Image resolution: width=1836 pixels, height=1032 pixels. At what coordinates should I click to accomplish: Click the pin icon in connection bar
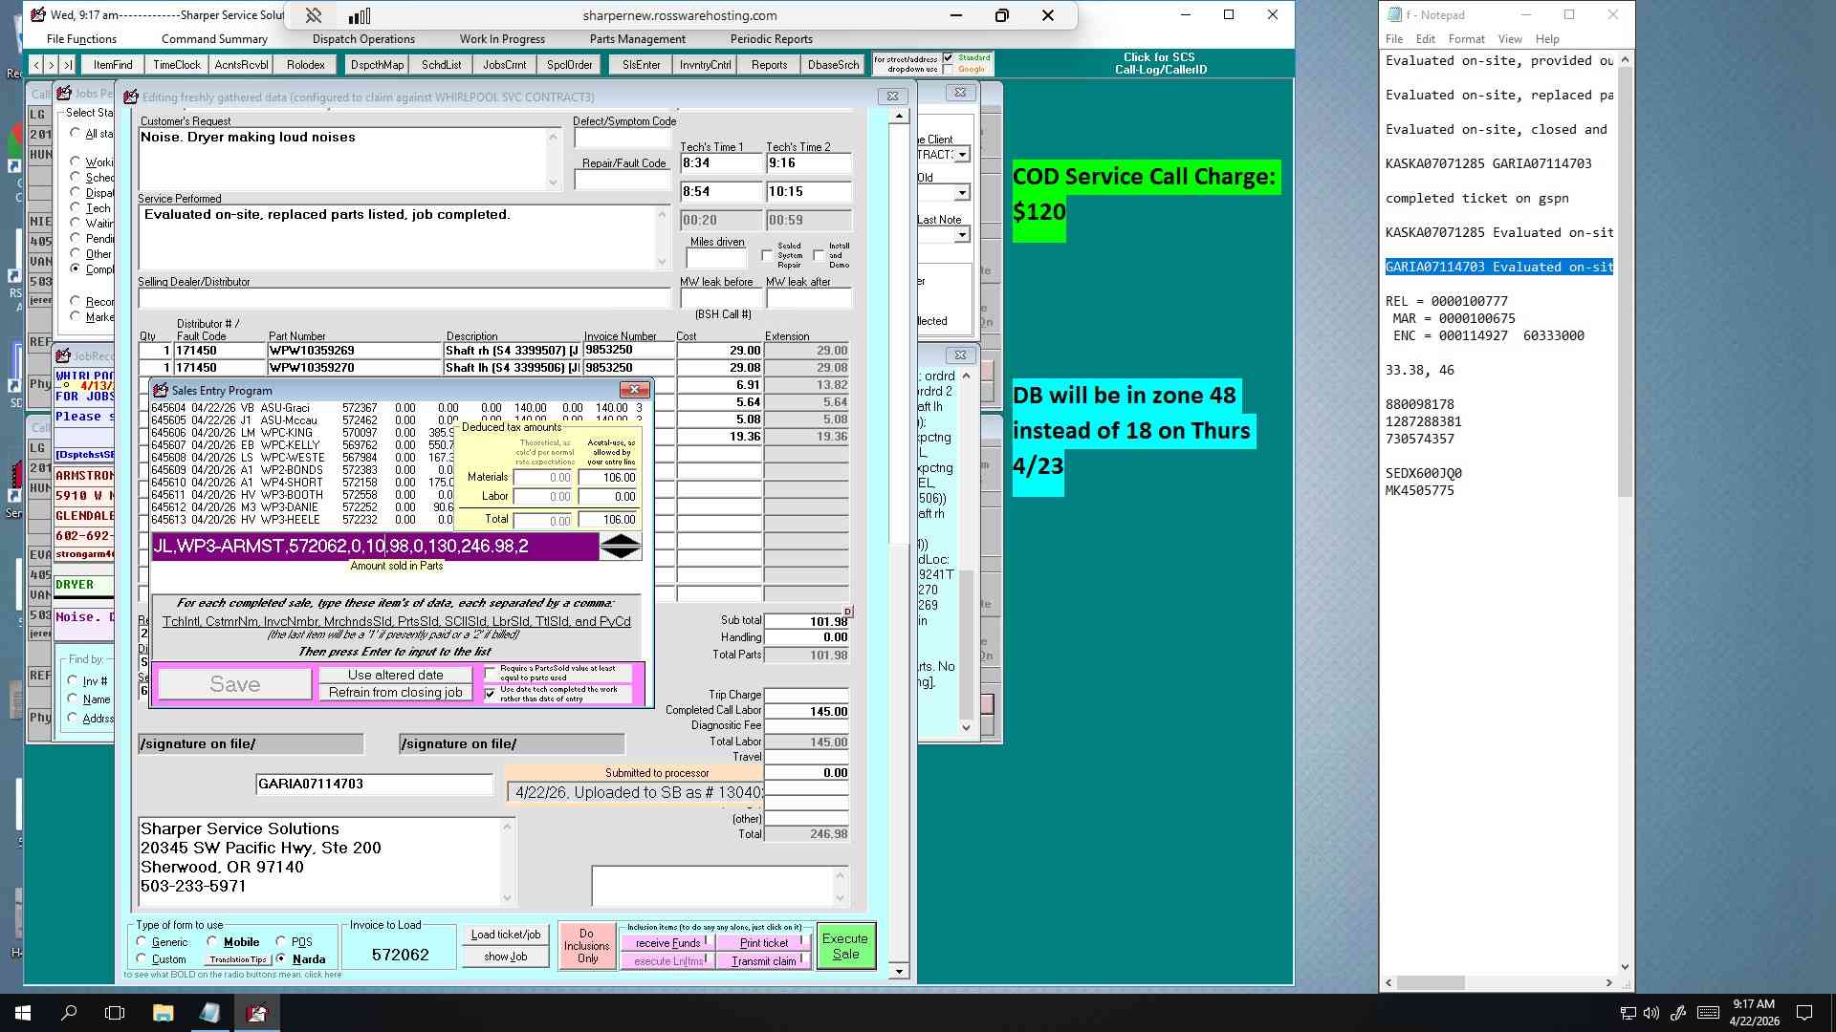pyautogui.click(x=313, y=15)
